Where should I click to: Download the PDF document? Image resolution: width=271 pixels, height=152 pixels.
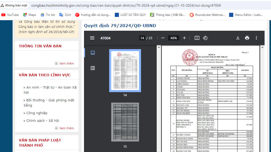(238, 38)
